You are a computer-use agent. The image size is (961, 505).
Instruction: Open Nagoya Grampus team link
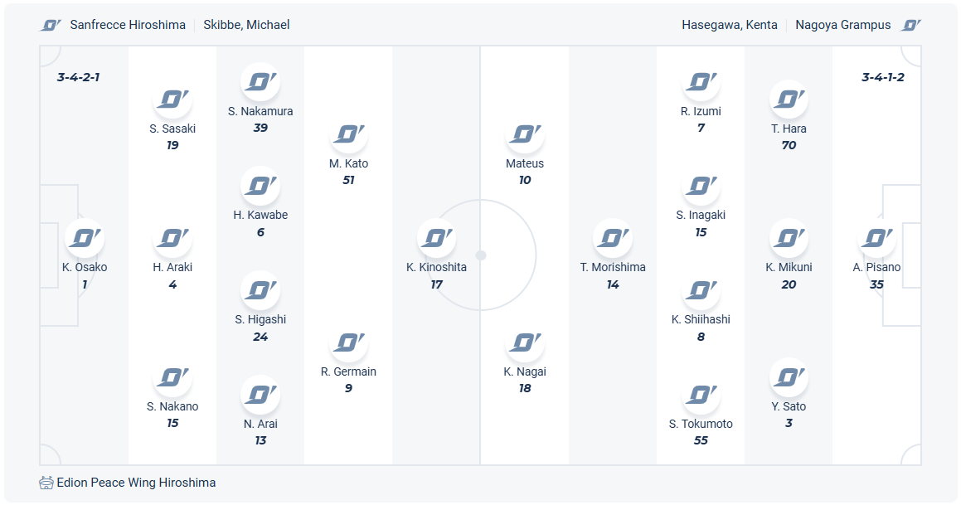tap(842, 25)
